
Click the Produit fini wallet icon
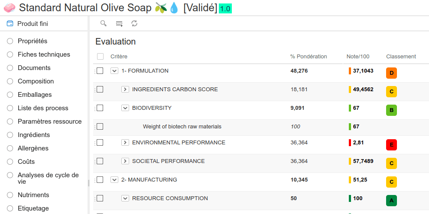click(10, 24)
